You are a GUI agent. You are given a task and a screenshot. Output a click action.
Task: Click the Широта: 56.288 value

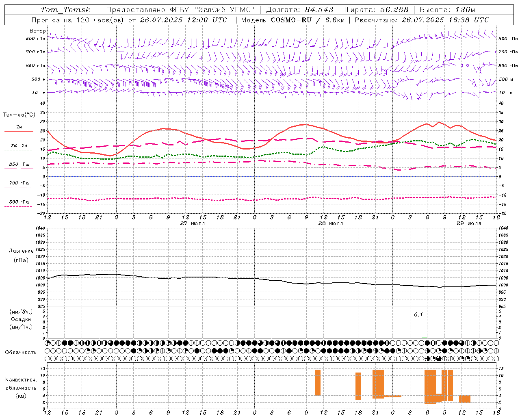(376, 10)
